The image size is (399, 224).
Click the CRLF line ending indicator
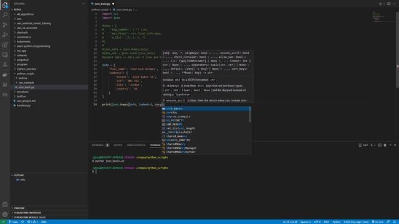pos(326,222)
